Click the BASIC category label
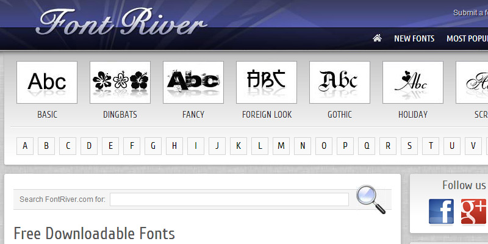Viewport: 488px width, 244px height. click(48, 115)
